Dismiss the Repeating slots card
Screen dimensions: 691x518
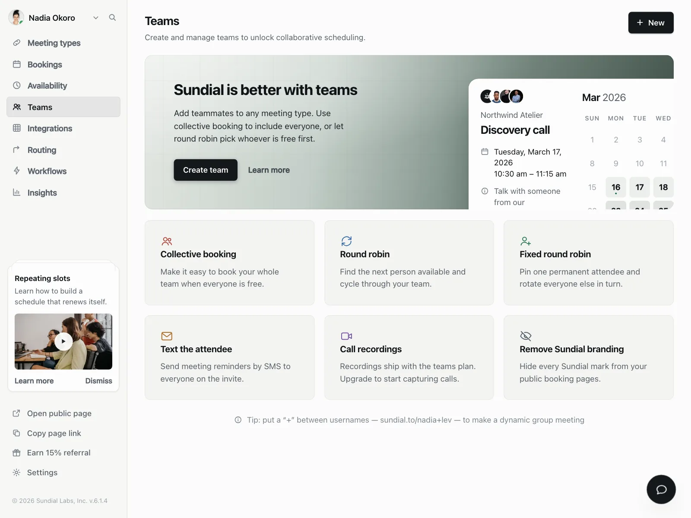point(98,381)
